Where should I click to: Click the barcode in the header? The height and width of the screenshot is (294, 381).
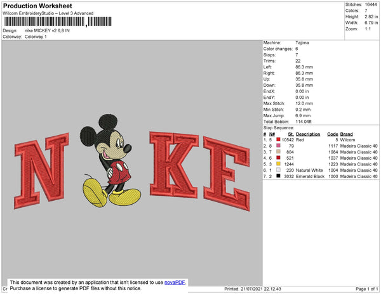pos(57,22)
